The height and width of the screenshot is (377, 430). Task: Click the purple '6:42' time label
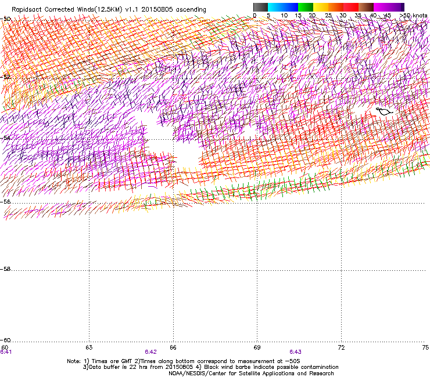[x=151, y=352]
